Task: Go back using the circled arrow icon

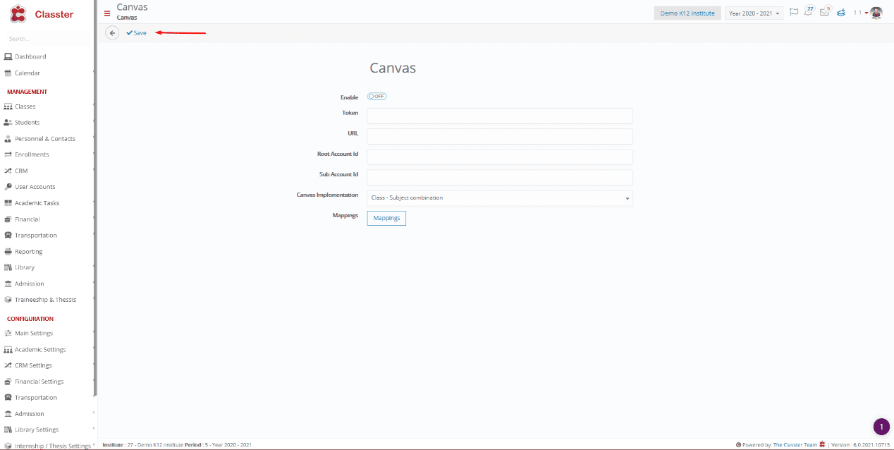Action: (112, 32)
